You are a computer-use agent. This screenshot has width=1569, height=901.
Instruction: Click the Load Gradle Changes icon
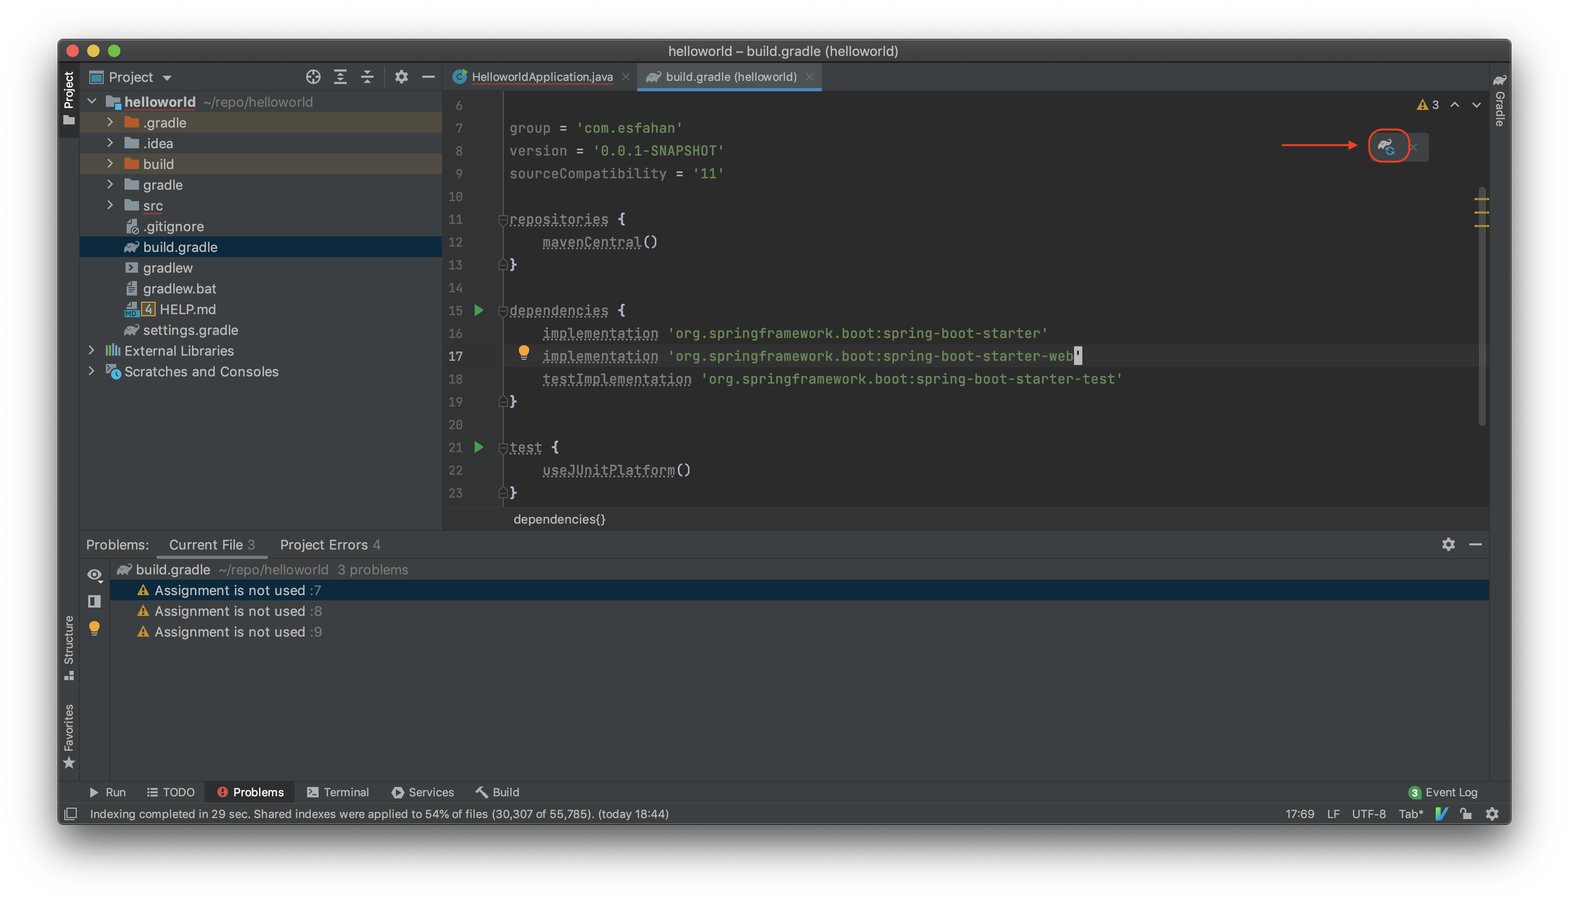tap(1386, 147)
